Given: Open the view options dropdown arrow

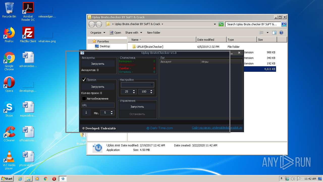Looking at the screenshot, I should point(267,33).
